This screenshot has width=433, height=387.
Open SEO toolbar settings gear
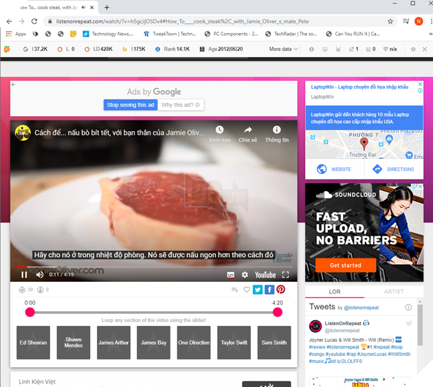click(413, 49)
